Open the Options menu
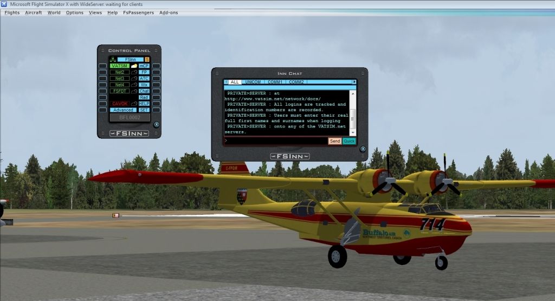Image resolution: width=555 pixels, height=301 pixels. pos(75,12)
